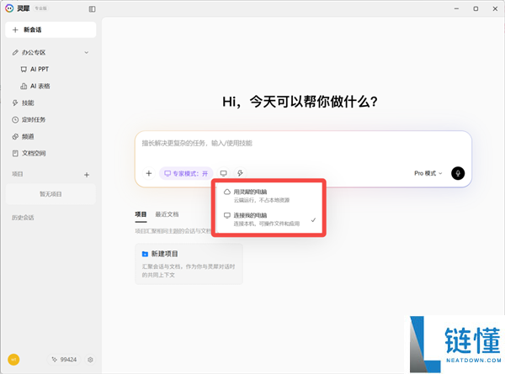Start a new chat with 新会话
The width and height of the screenshot is (505, 374).
pyautogui.click(x=50, y=30)
